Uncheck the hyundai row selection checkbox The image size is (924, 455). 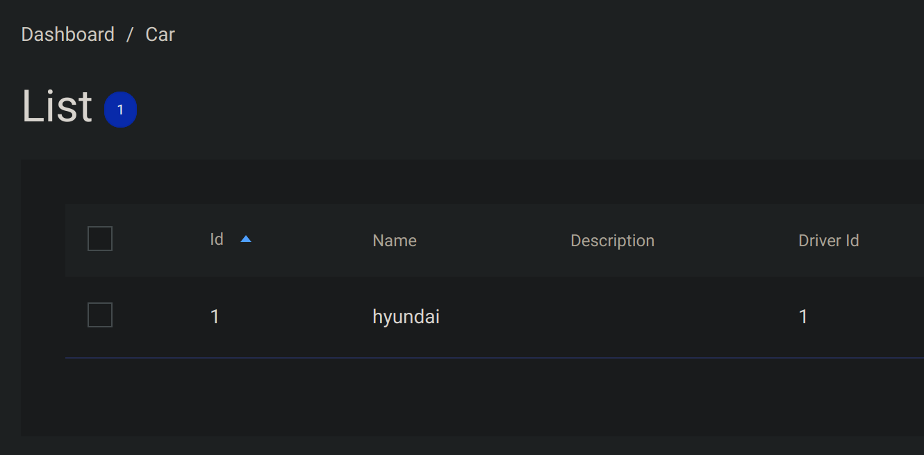[99, 314]
